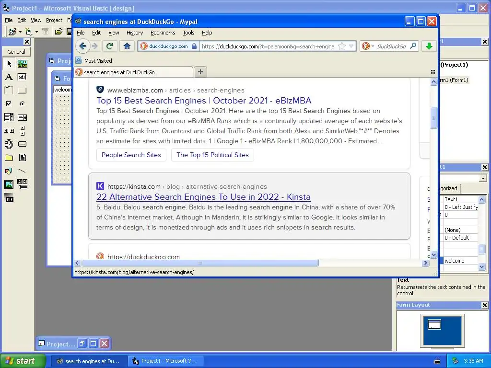Click the search magnifier in DuckDuckGo box

tap(413, 46)
